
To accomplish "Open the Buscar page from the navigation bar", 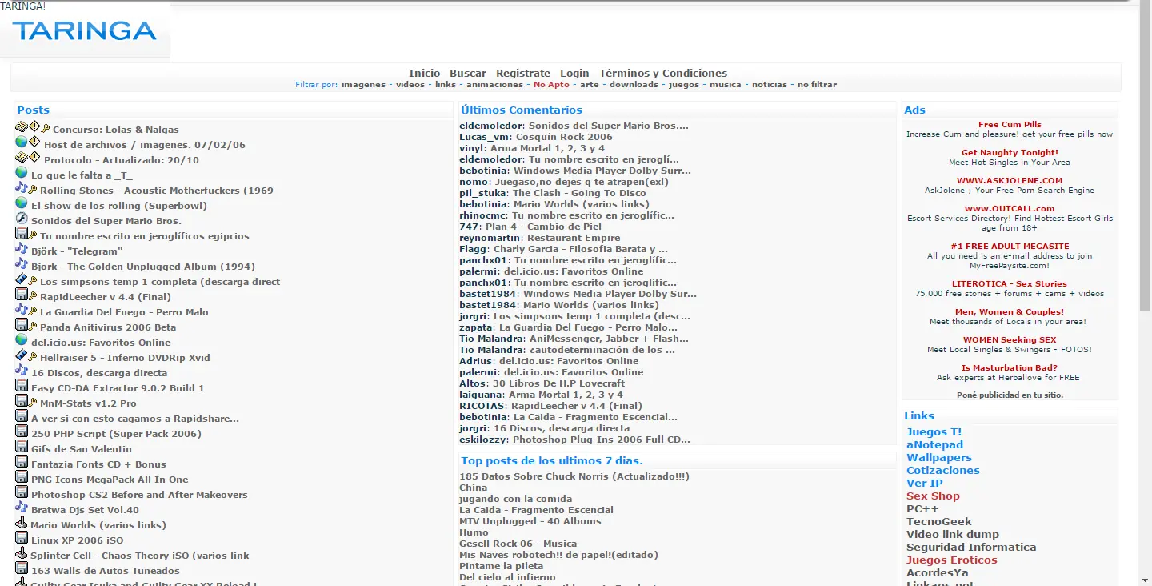I will coord(468,73).
